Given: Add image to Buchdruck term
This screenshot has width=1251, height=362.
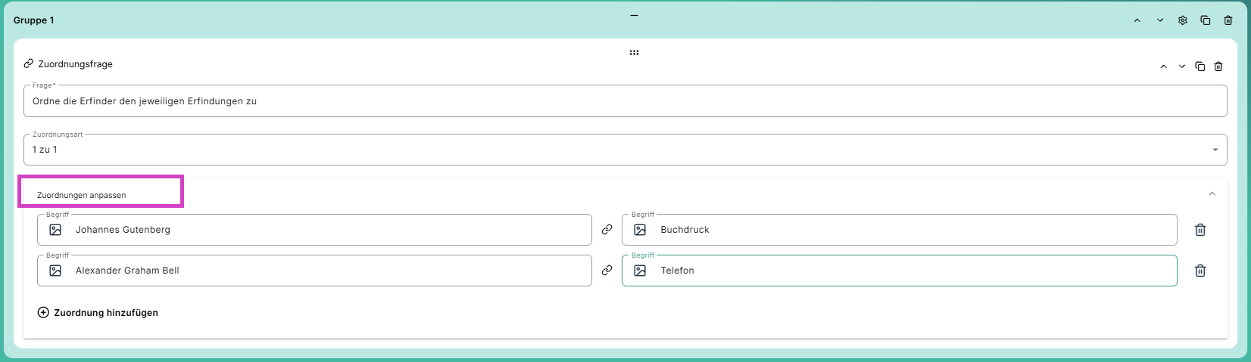Looking at the screenshot, I should (640, 230).
